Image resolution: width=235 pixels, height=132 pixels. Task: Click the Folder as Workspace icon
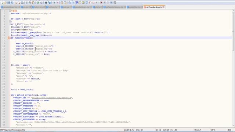(x=93, y=3)
